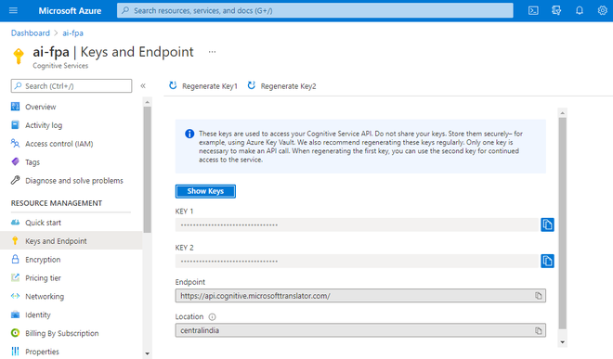Click the sidebar scroll-down arrow
This screenshot has height=359, width=613.
(147, 353)
